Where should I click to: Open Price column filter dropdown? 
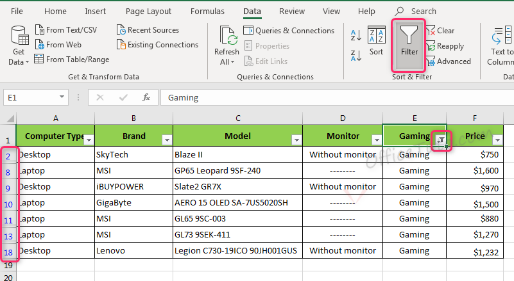pos(497,140)
